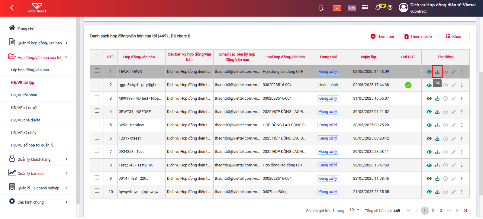Edit the 0014 - TEST 2205 contract

453,179
